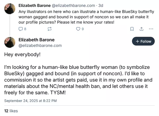Click the @elizabethbarone.com handle next to 3d

pyautogui.click(x=73, y=6)
